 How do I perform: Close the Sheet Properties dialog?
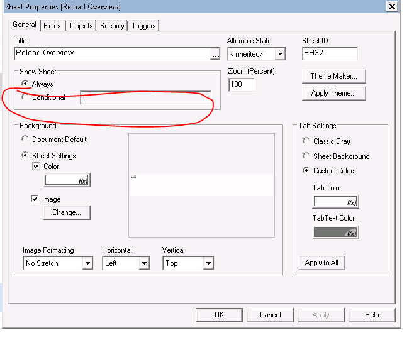(x=392, y=6)
